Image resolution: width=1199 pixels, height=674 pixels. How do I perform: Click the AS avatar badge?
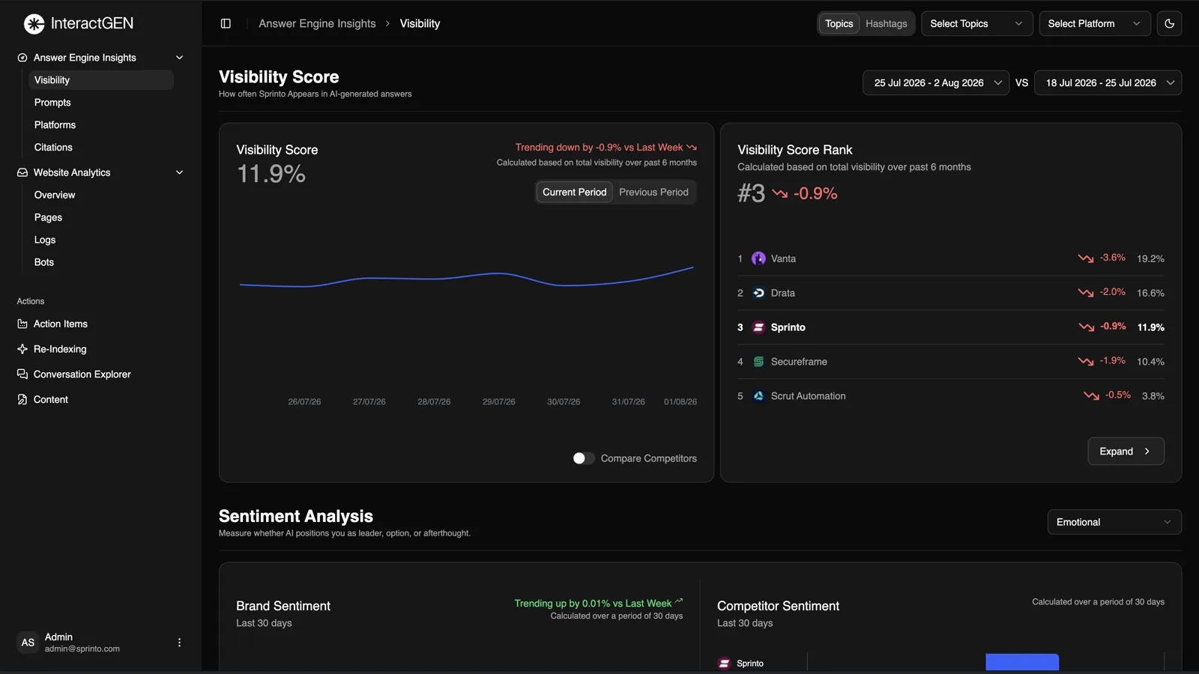tap(28, 643)
